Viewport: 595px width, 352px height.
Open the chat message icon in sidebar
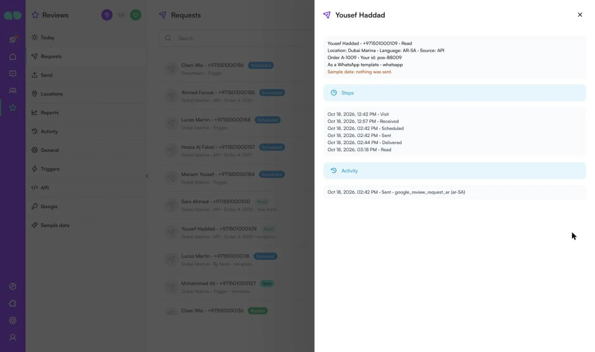13,74
